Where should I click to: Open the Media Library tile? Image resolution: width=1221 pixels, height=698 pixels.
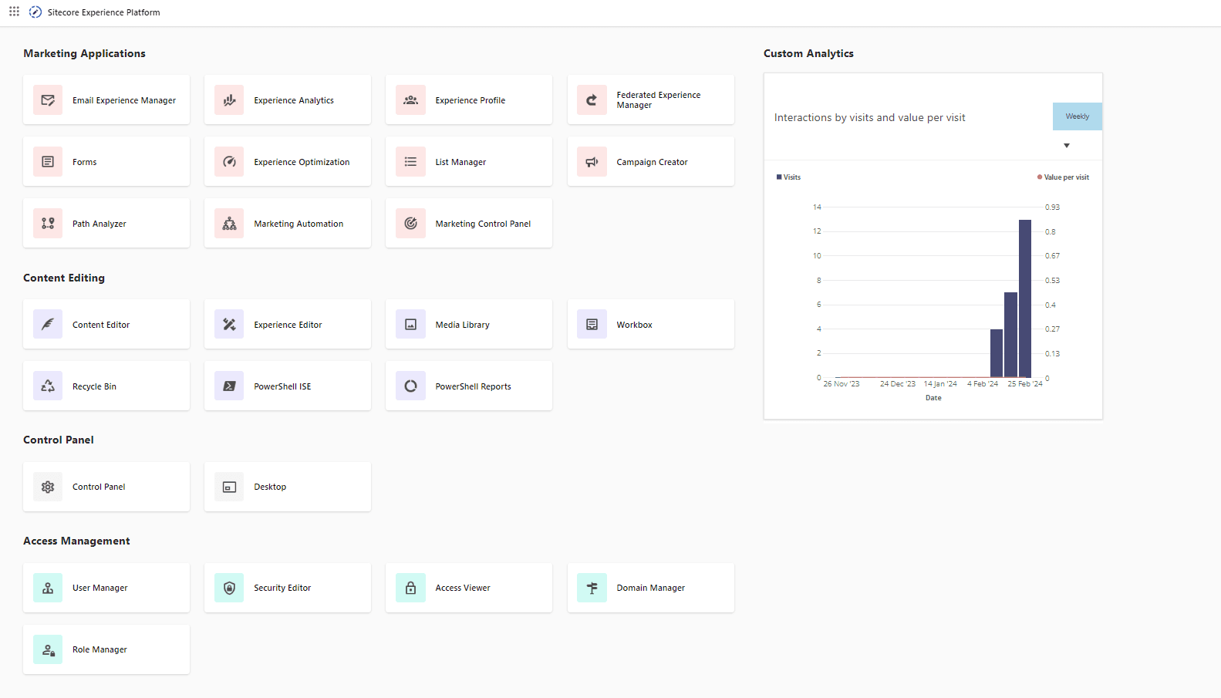click(x=469, y=325)
